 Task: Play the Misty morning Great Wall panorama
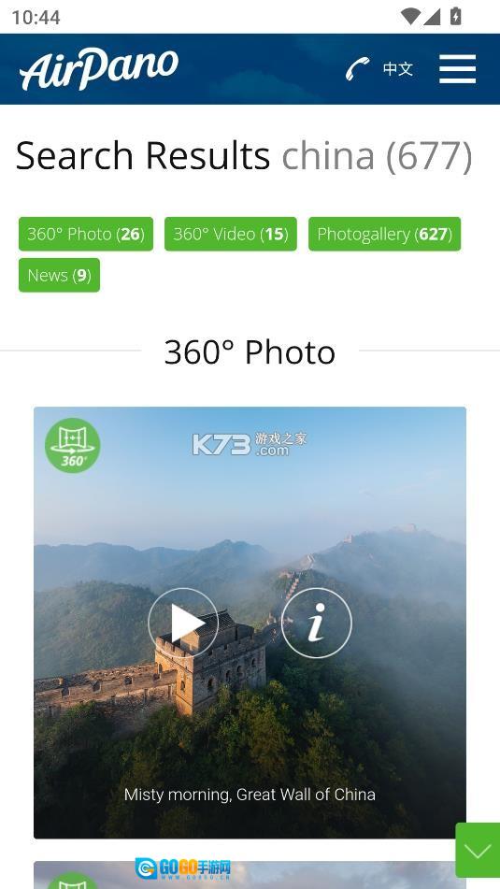pyautogui.click(x=182, y=623)
